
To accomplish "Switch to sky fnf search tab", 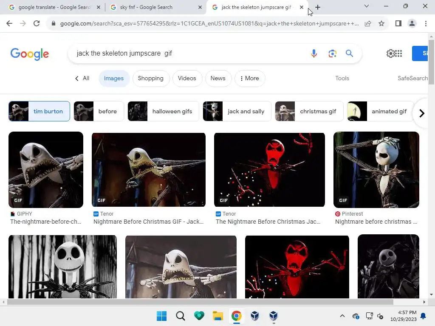I will [x=155, y=7].
